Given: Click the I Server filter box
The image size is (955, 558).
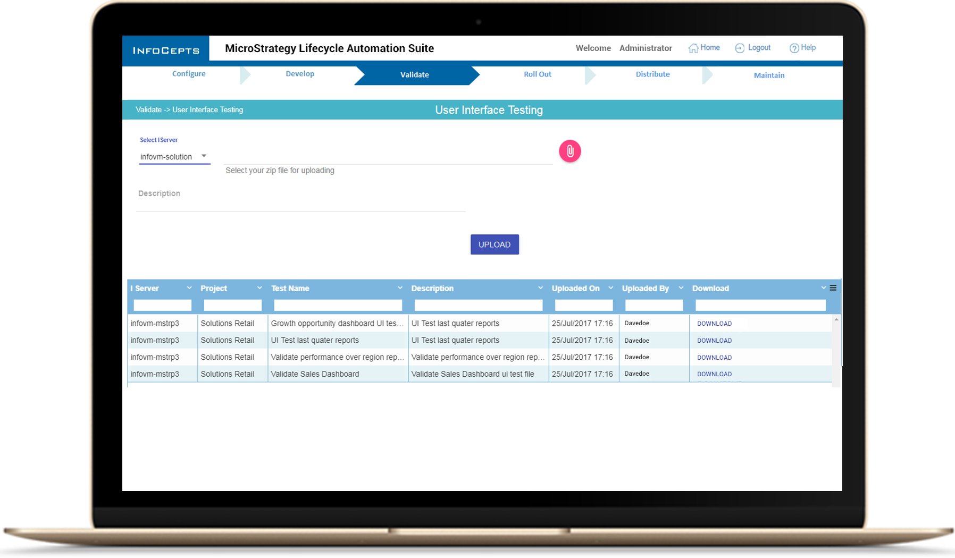Looking at the screenshot, I should click(x=162, y=305).
